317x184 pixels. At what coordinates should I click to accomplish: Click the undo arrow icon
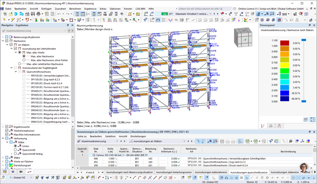click(59, 14)
